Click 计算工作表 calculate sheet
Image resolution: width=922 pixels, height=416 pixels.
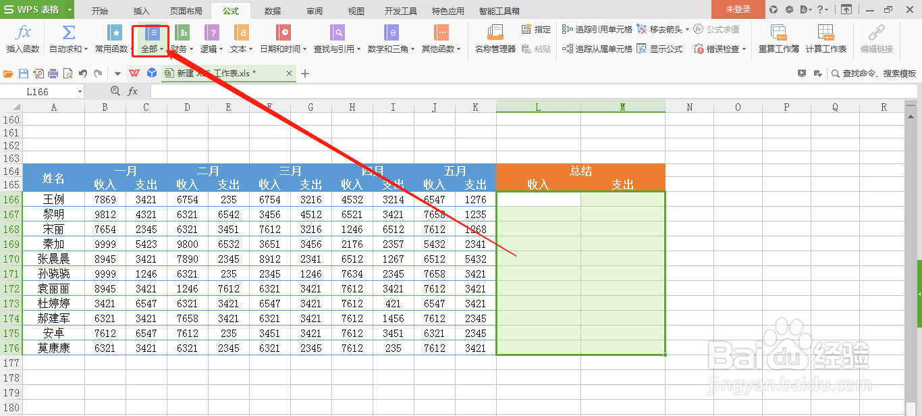pos(825,39)
